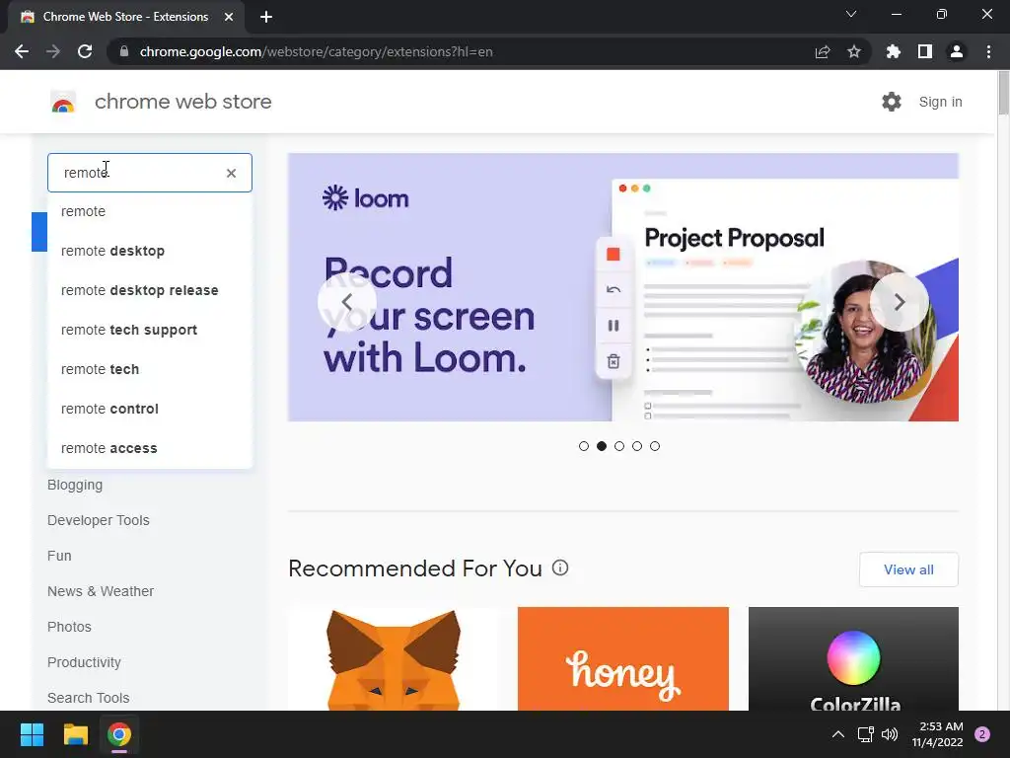Choose 'remote tech support' suggestion
The width and height of the screenshot is (1010, 758).
point(150,330)
